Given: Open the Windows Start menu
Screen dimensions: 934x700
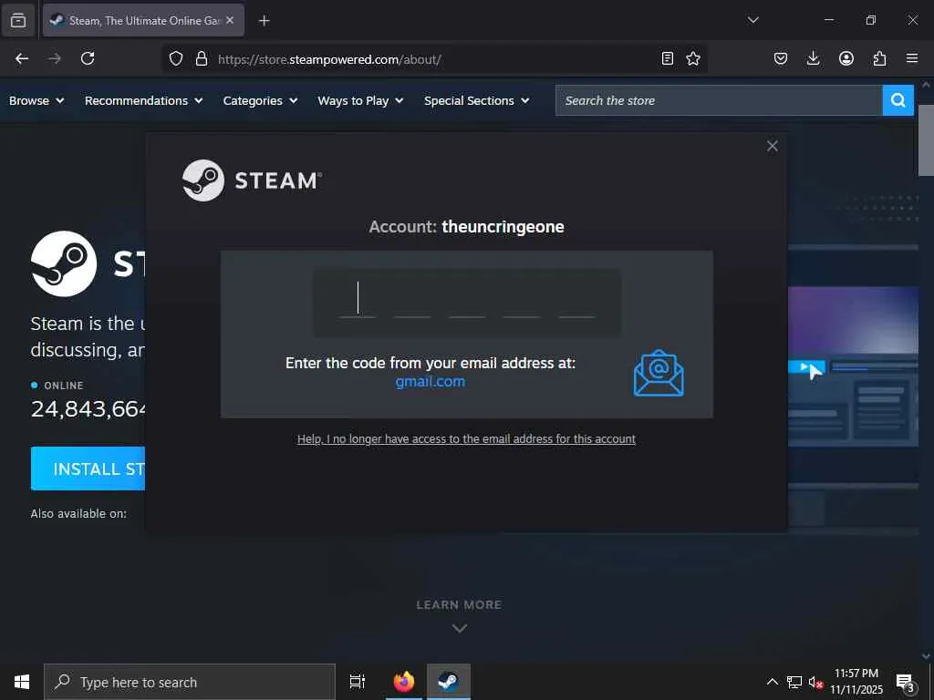Looking at the screenshot, I should click(x=22, y=682).
